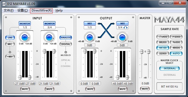This screenshot has width=188, height=97.
Task: Open the 设置(C) menu
Action: [x=23, y=11]
